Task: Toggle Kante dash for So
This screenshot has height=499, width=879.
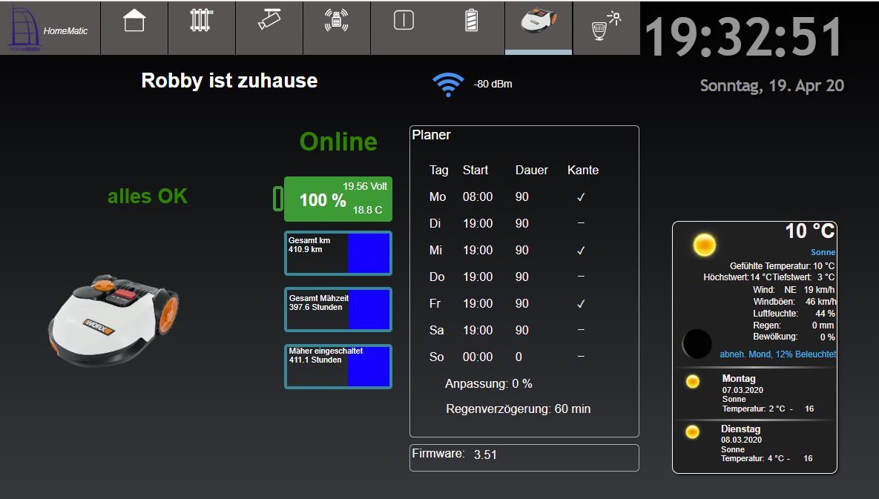Action: coord(581,356)
